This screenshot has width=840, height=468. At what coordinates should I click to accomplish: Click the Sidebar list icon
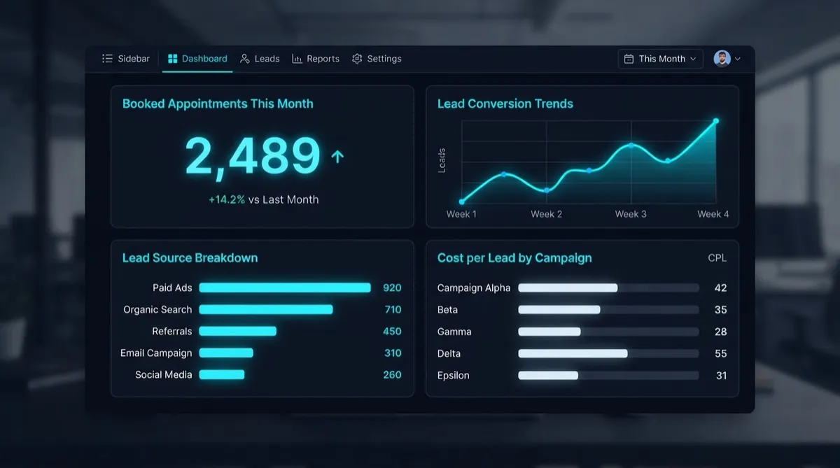pyautogui.click(x=107, y=59)
